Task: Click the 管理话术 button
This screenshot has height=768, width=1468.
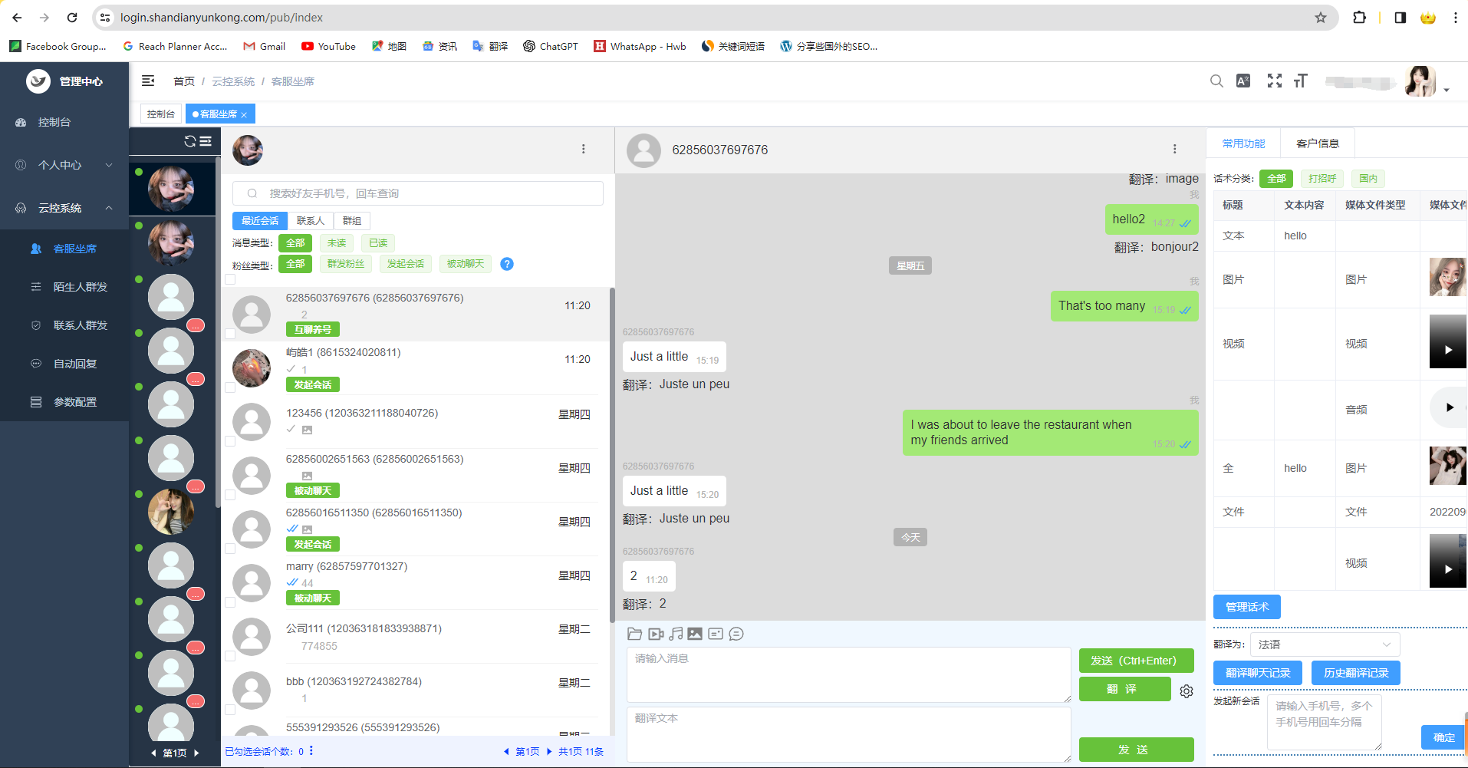Action: coord(1246,607)
